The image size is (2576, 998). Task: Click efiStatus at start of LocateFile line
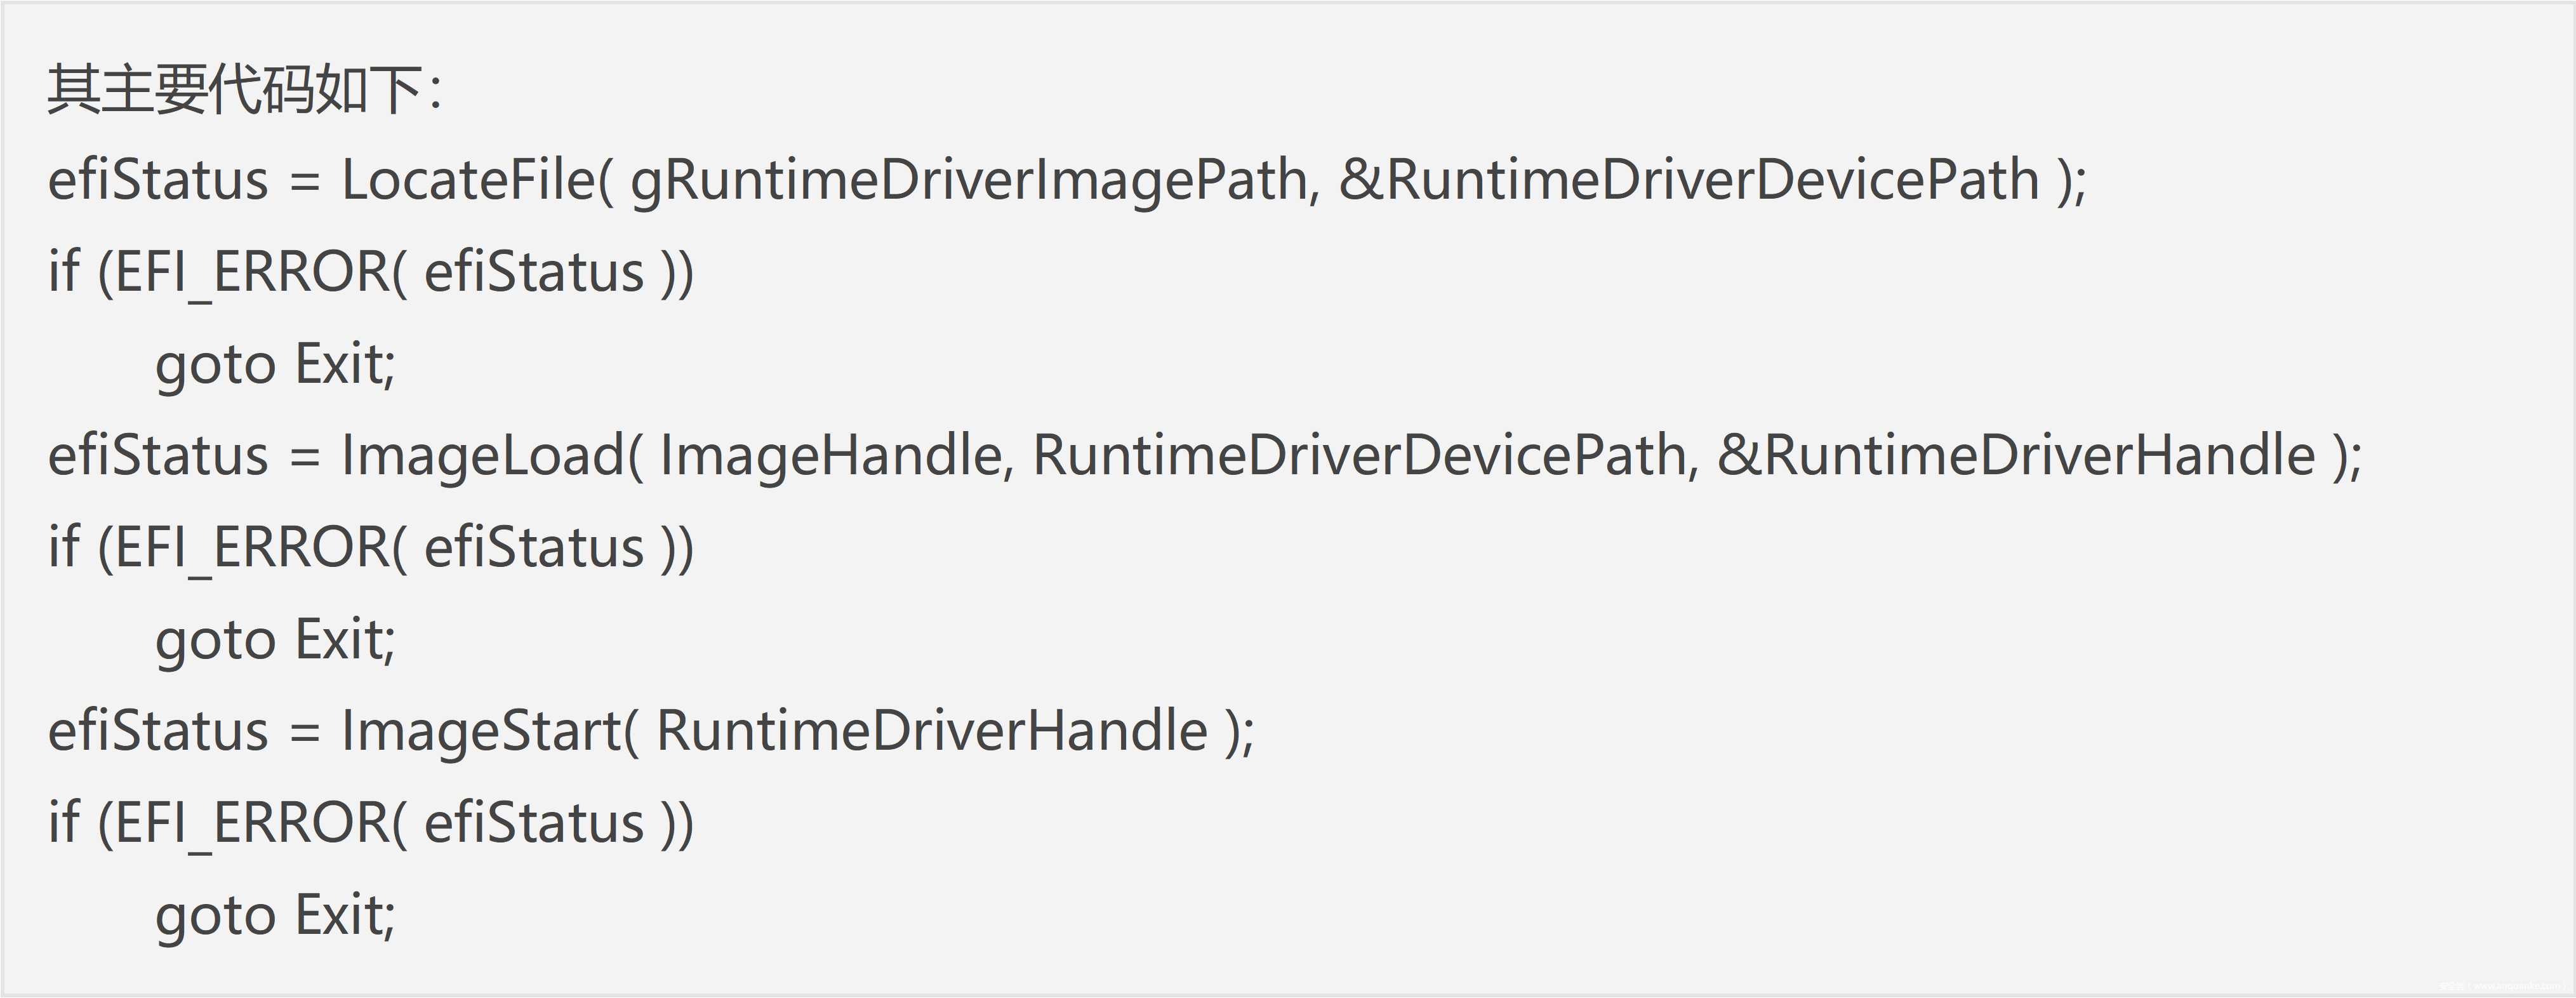(x=158, y=181)
